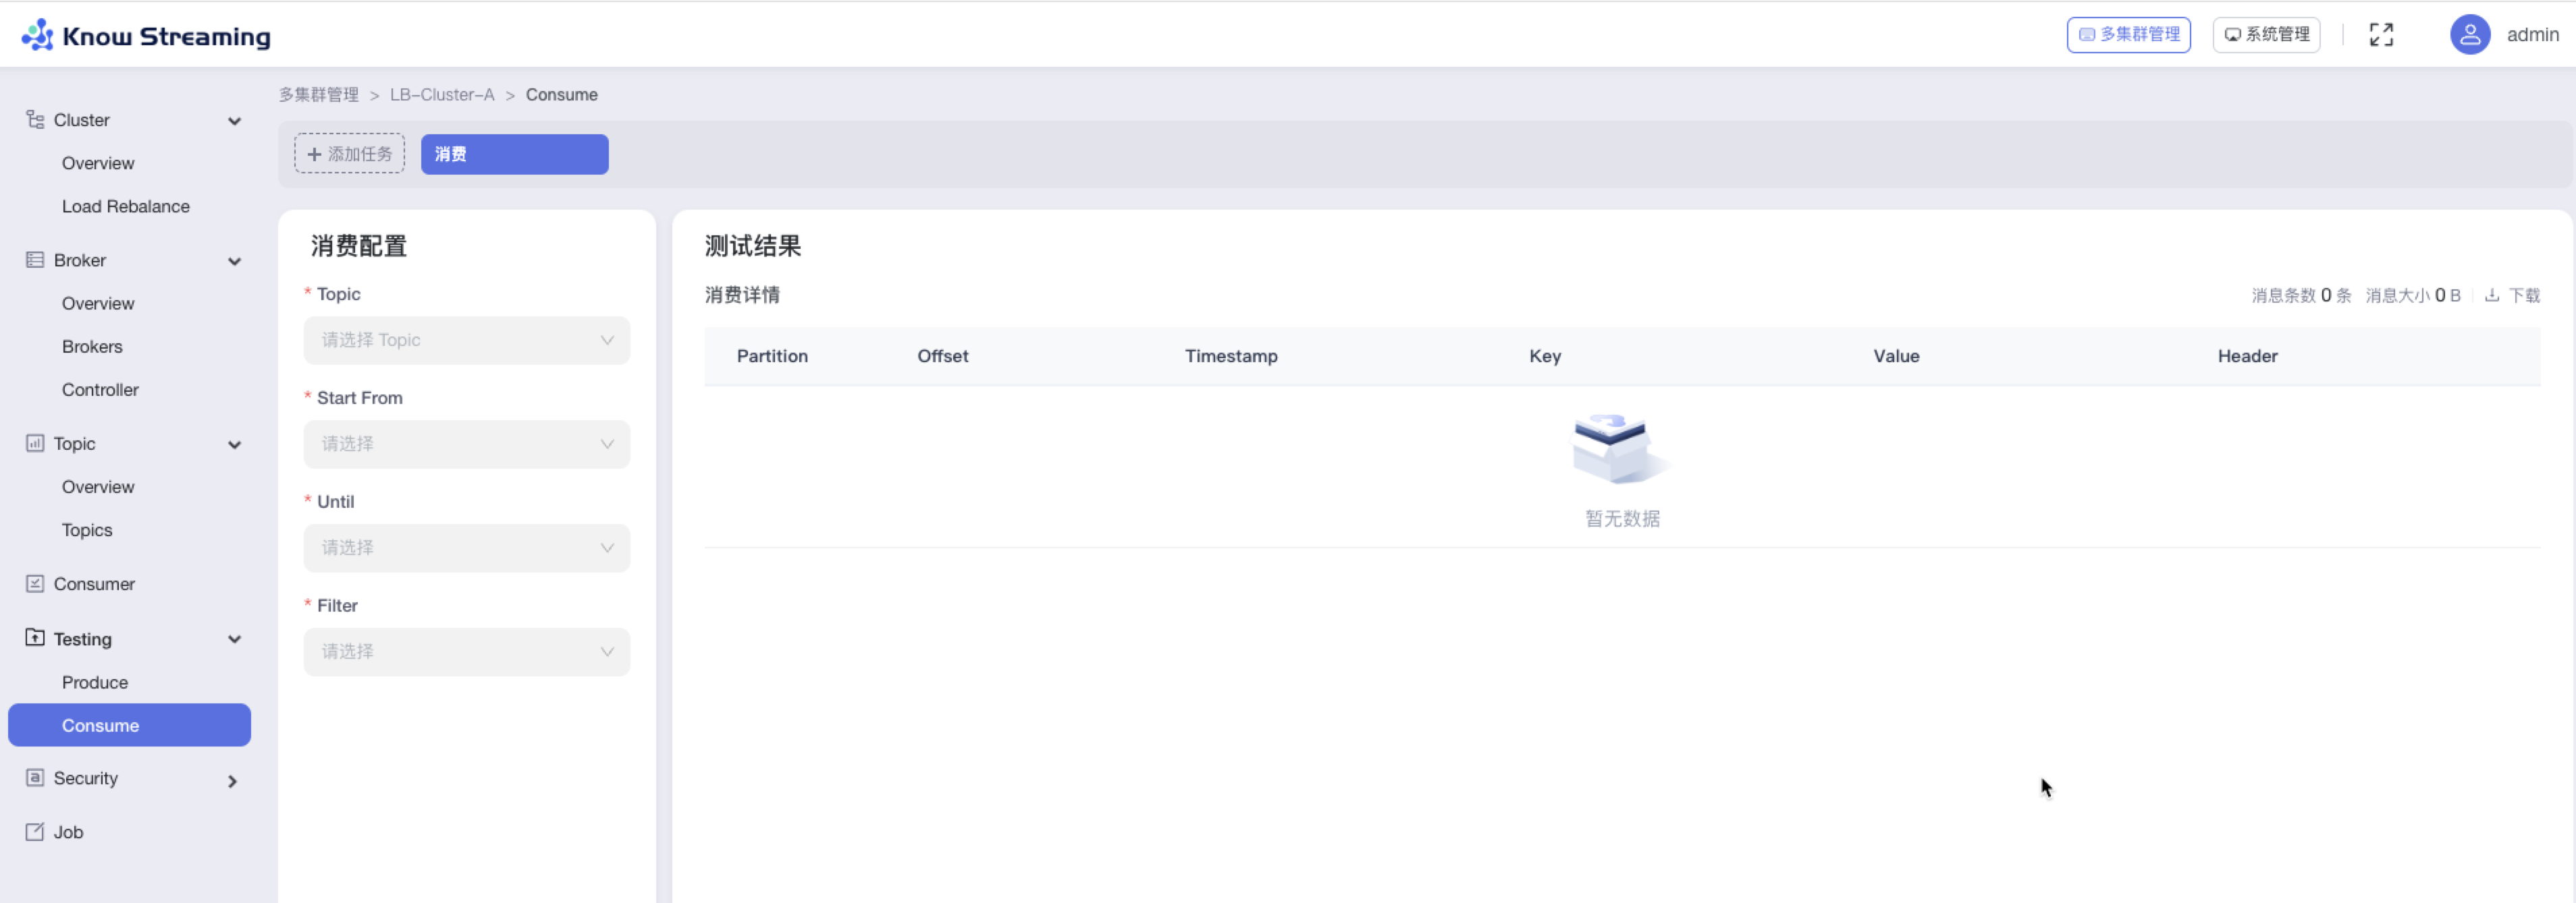Click the Consumer sidebar icon
The image size is (2576, 903).
(x=35, y=583)
